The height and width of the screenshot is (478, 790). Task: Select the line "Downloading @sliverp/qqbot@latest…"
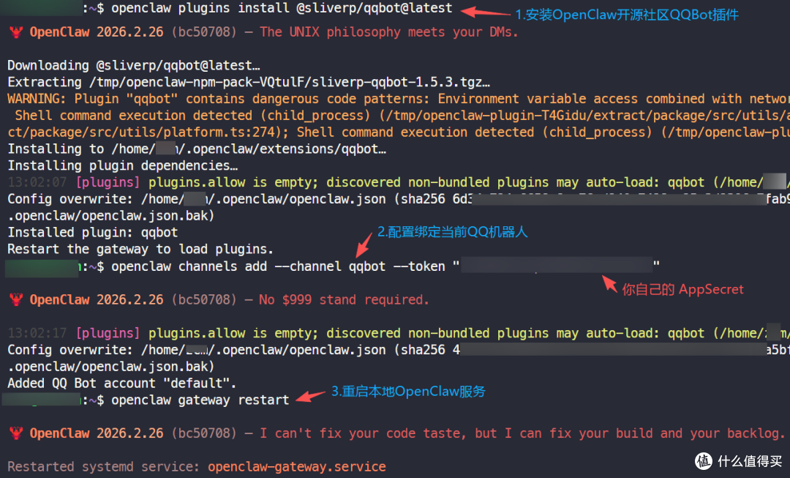point(134,66)
